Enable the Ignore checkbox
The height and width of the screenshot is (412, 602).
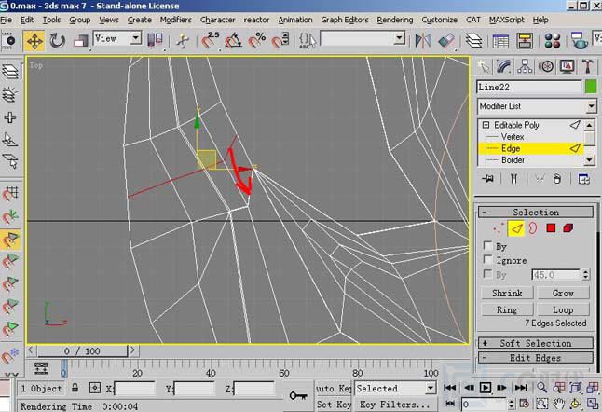(487, 260)
